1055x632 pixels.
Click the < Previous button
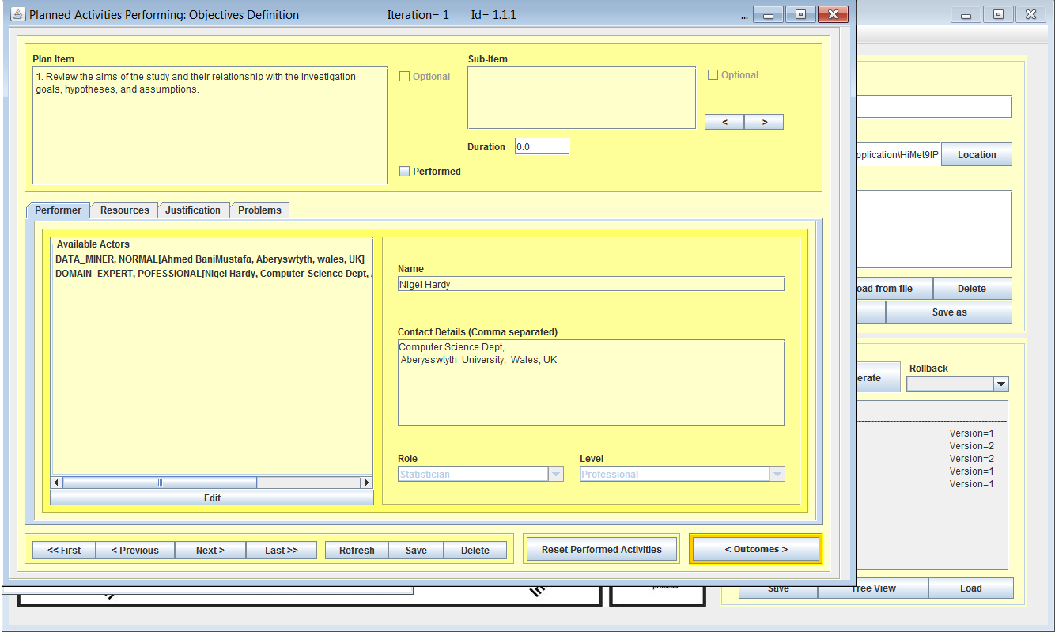pos(135,551)
